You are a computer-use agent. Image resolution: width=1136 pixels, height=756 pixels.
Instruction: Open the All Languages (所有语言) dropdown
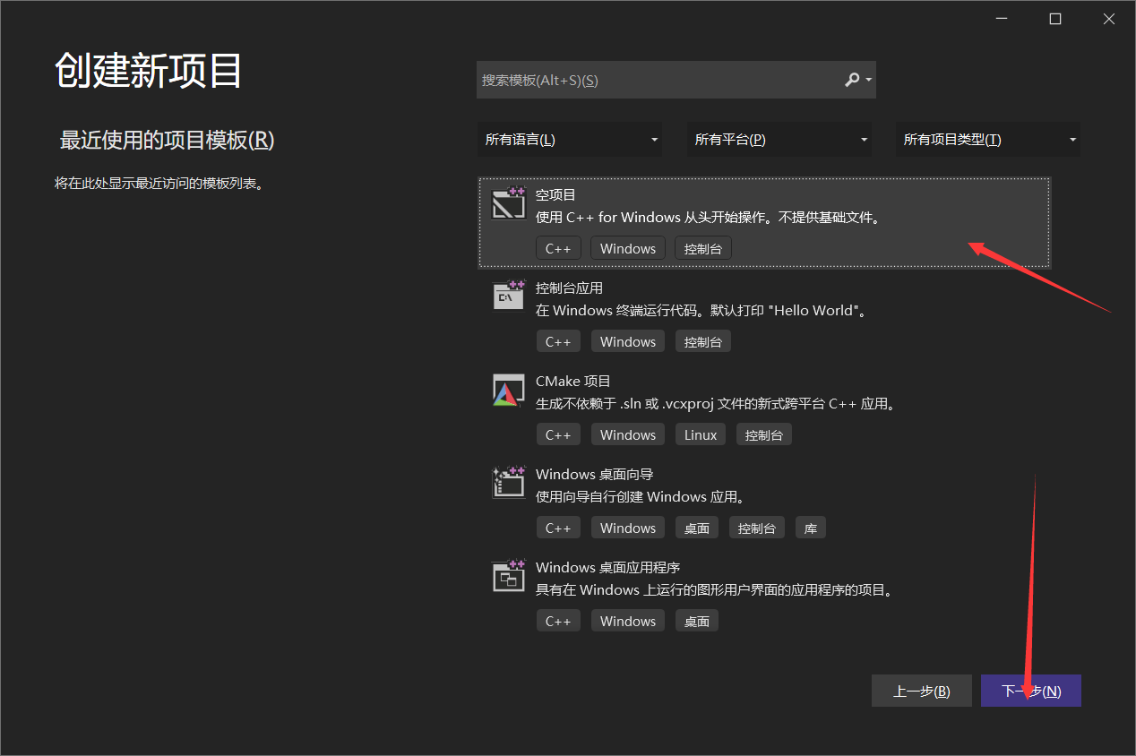[x=570, y=140]
